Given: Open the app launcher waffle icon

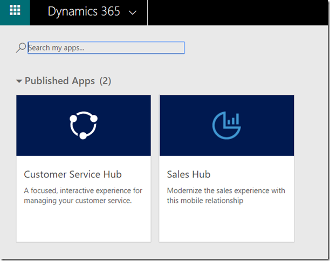Looking at the screenshot, I should click(x=15, y=10).
